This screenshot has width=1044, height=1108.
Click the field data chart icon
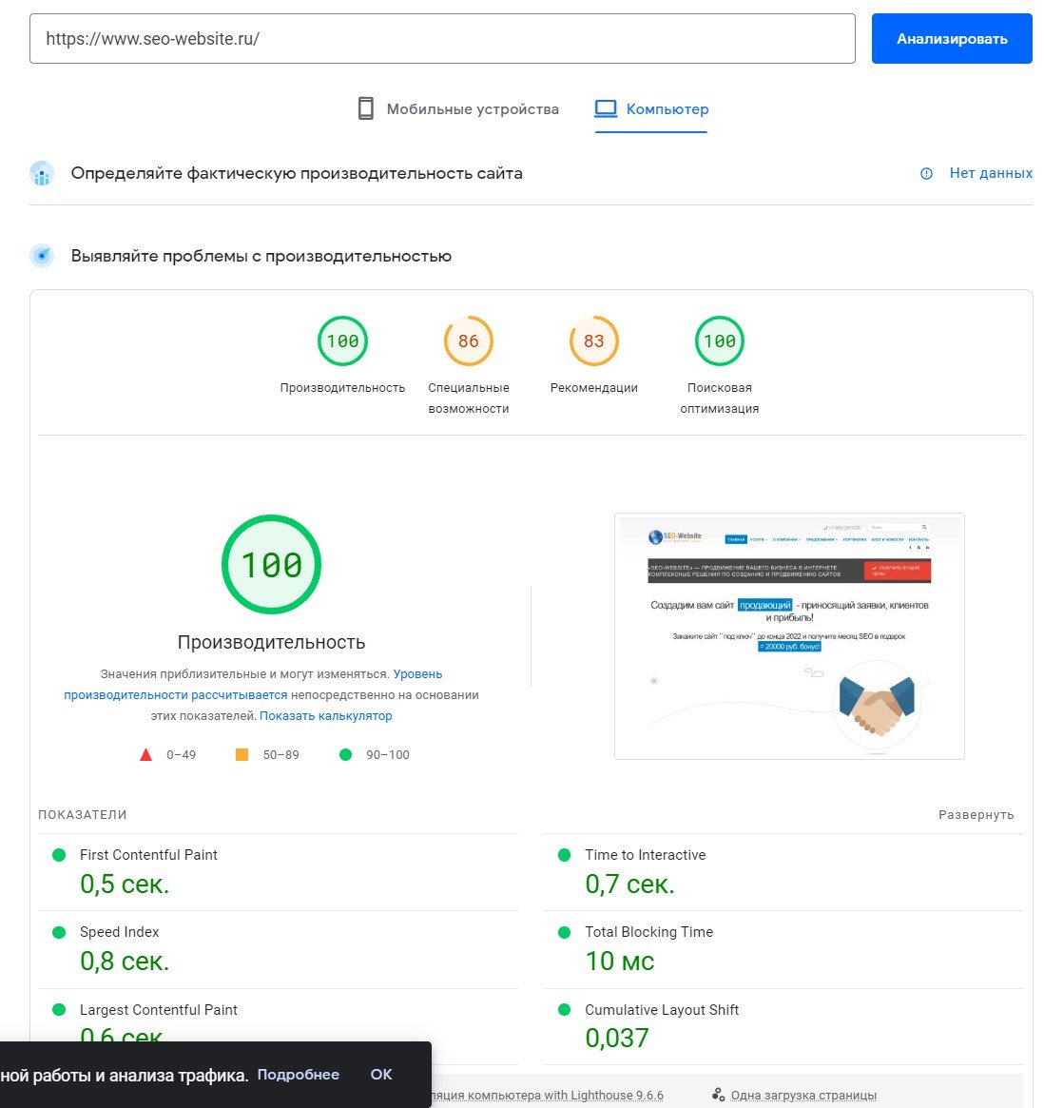point(42,173)
